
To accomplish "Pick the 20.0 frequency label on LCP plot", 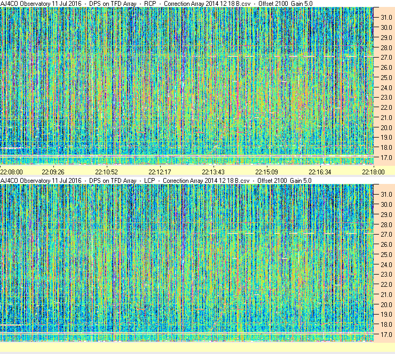I will (x=386, y=304).
